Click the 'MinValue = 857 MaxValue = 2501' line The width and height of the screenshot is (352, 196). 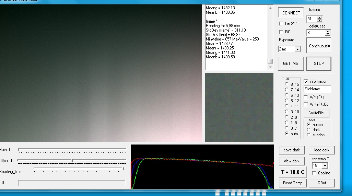click(x=233, y=39)
